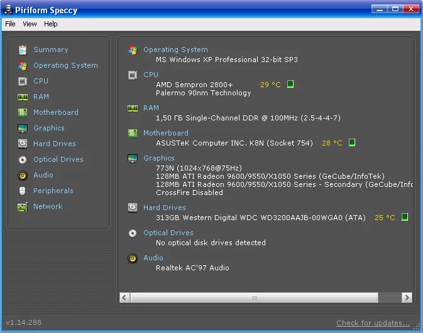Click the Operating System Windows flag sidebar icon
Image resolution: width=423 pixels, height=333 pixels.
(x=23, y=66)
